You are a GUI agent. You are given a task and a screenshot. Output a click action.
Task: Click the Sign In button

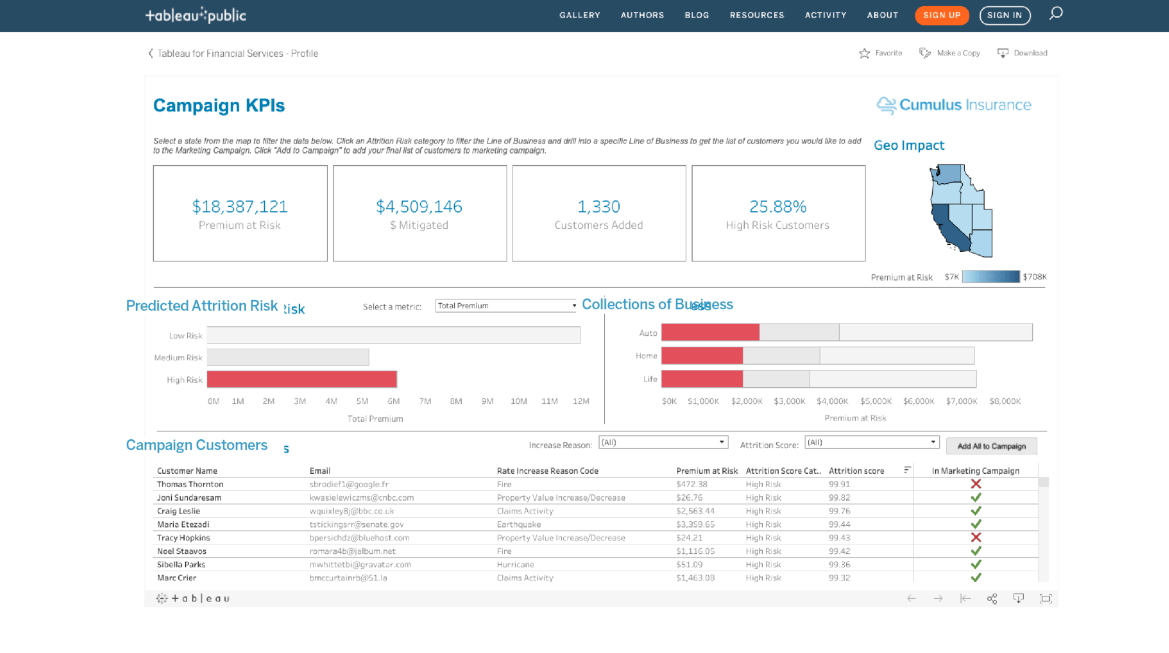click(1005, 15)
